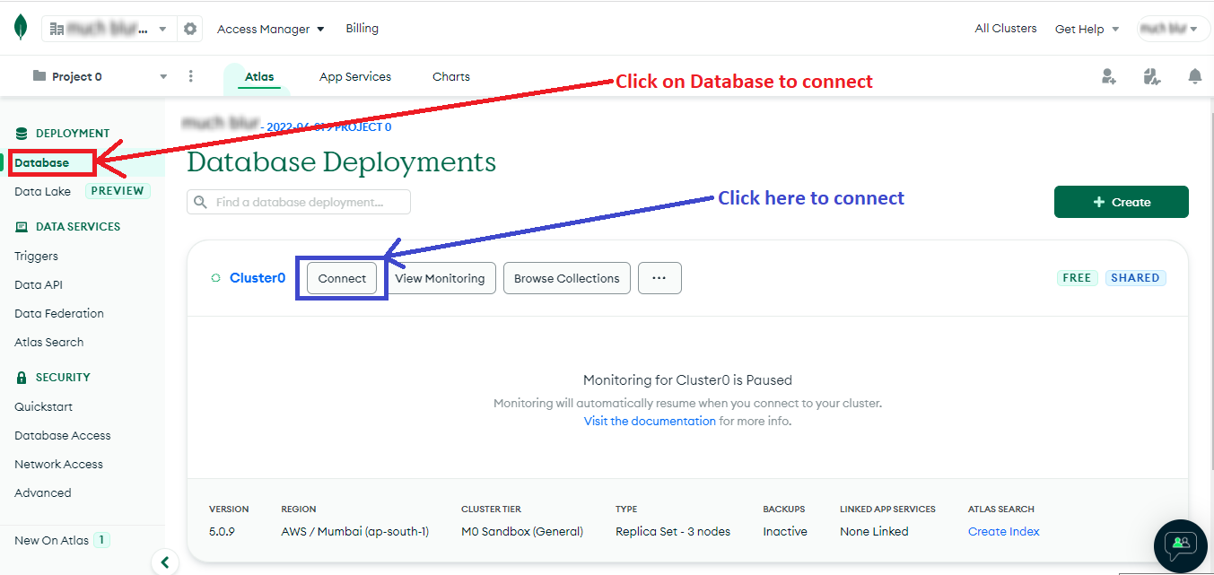Click the search magnifier icon

coord(201,202)
